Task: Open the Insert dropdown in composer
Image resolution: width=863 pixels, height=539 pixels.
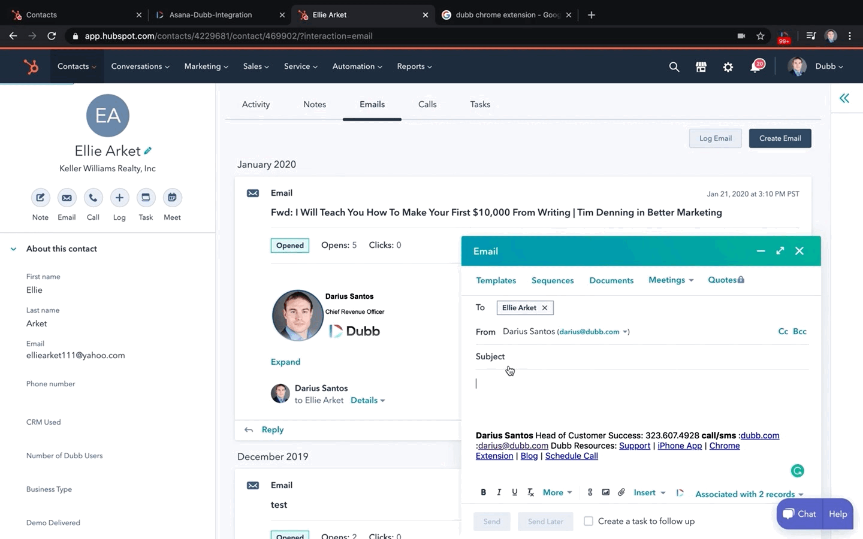Action: tap(650, 492)
